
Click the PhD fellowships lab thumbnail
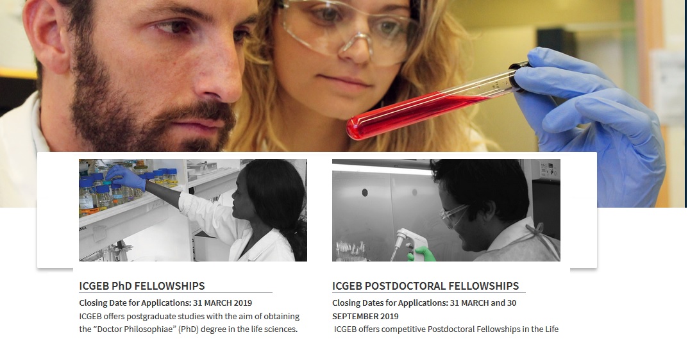coord(193,210)
